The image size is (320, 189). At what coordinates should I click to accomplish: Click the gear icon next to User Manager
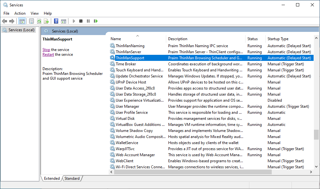tap(113, 106)
